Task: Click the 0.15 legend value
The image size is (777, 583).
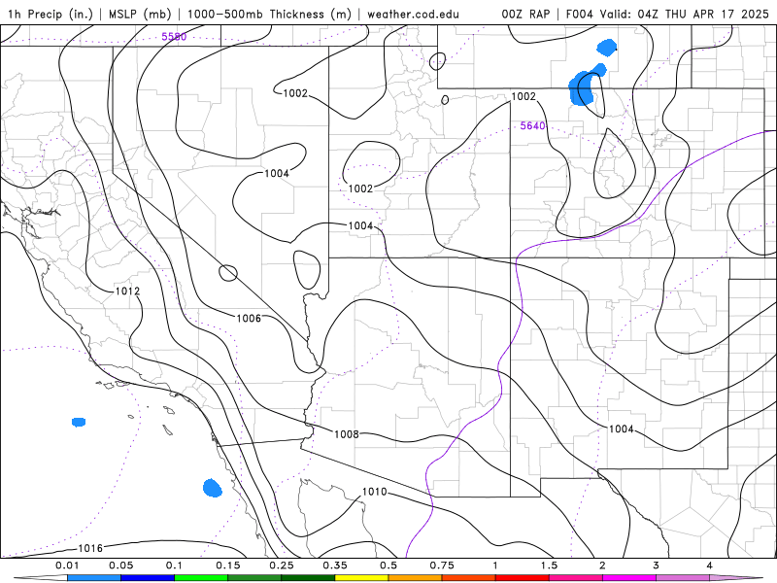Action: (x=228, y=566)
